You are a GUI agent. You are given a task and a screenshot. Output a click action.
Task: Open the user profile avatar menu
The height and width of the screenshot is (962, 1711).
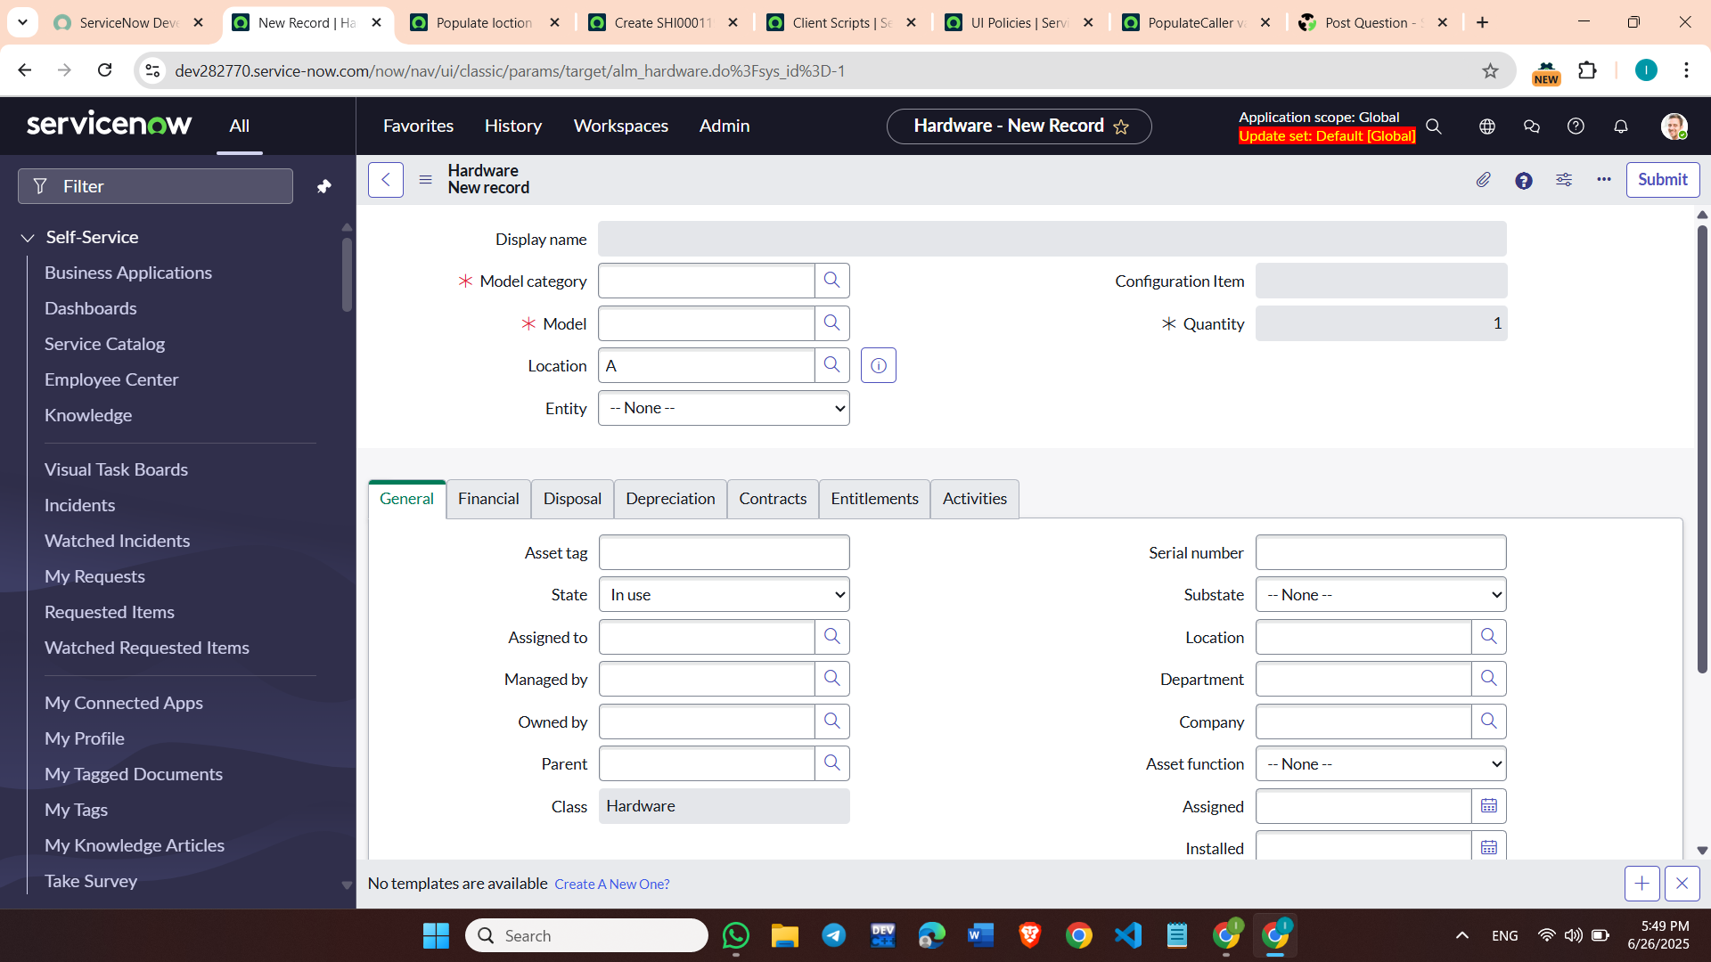coord(1674,126)
